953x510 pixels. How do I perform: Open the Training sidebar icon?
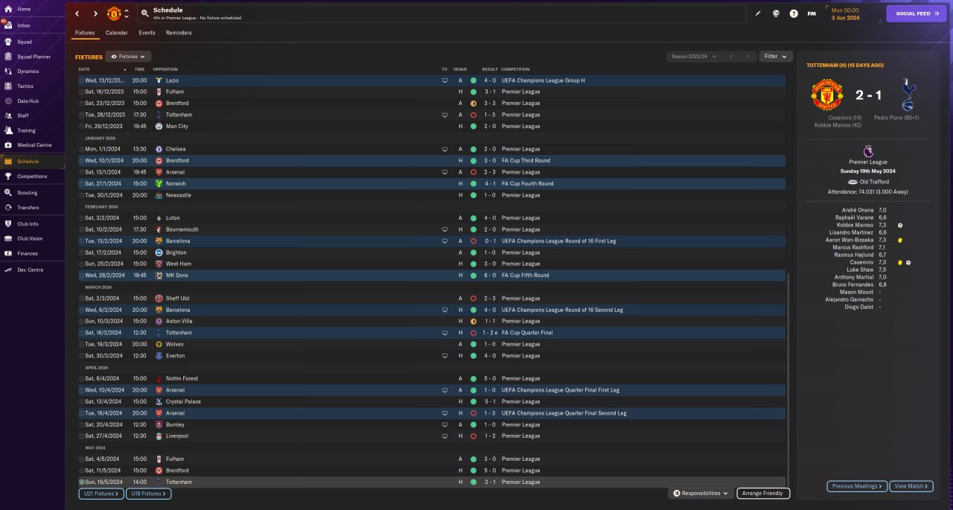(x=7, y=131)
